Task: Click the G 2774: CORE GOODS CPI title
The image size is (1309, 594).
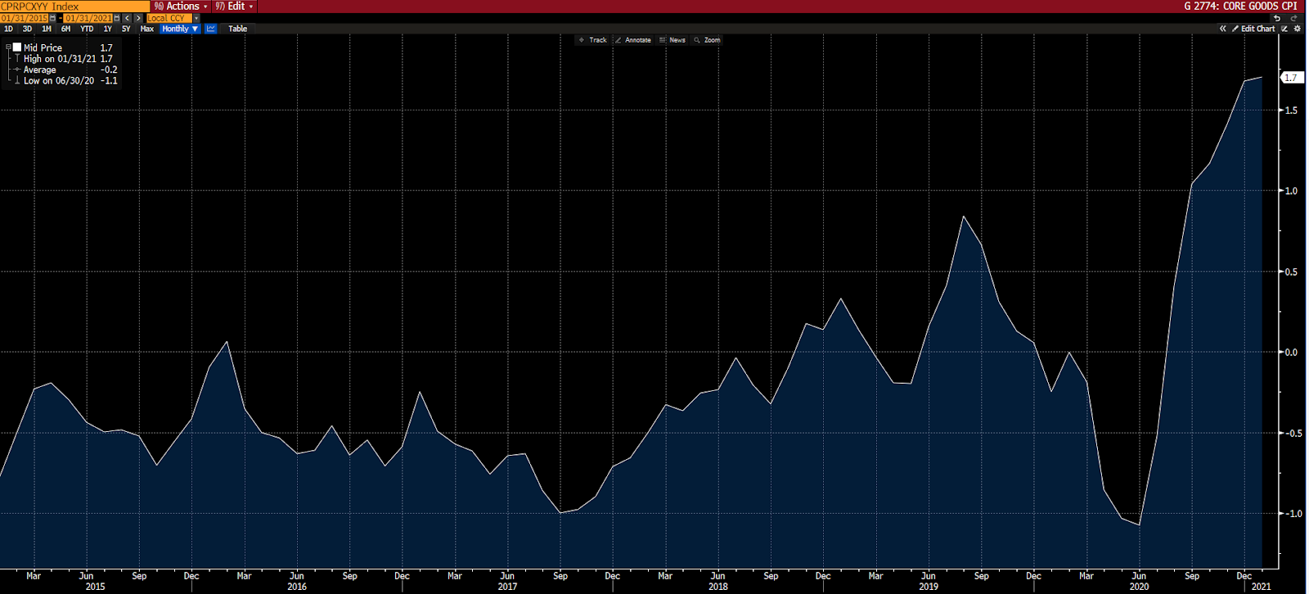Action: [1240, 6]
